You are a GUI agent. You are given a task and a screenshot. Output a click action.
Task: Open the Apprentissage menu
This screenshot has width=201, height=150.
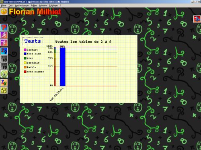22,6
